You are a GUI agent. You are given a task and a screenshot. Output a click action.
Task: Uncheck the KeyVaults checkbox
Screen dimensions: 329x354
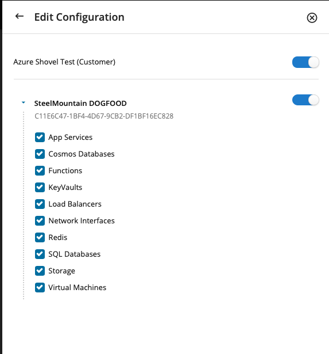coord(40,188)
